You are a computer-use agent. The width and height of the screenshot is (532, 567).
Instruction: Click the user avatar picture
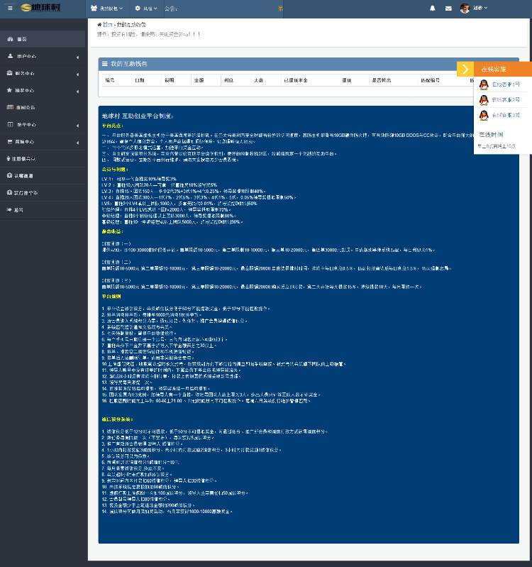pos(465,9)
